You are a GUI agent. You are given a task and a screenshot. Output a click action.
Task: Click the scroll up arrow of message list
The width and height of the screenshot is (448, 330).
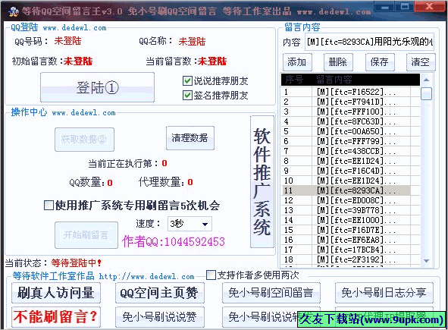[x=426, y=80]
